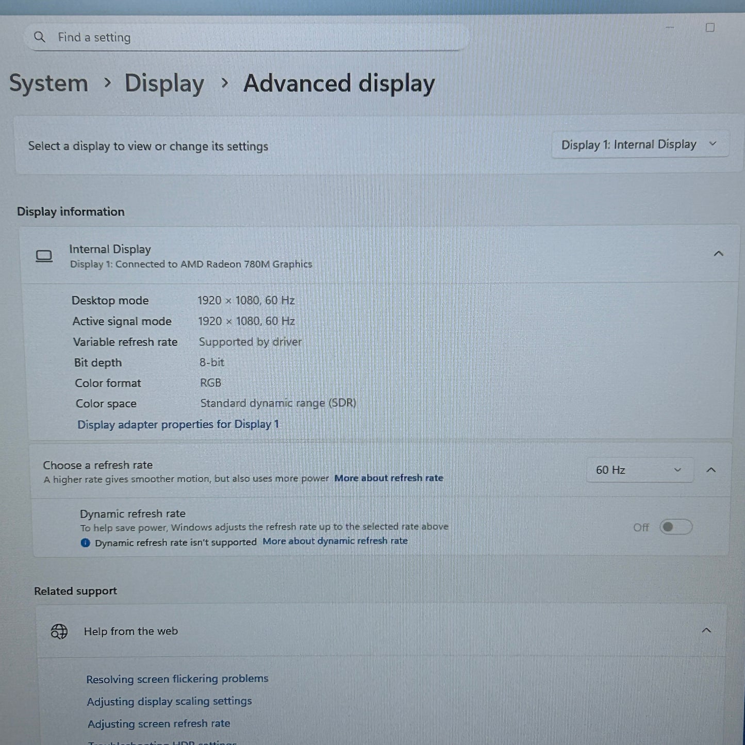Click the search magnifier icon
Image resolution: width=745 pixels, height=745 pixels.
coord(39,37)
